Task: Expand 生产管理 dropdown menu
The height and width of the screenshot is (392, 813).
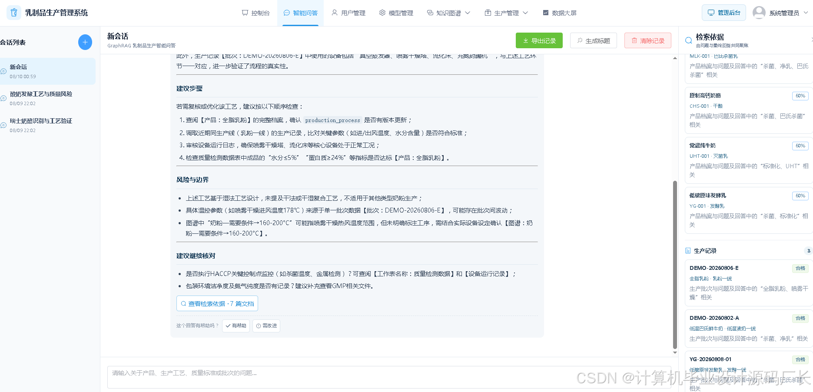Action: (506, 13)
